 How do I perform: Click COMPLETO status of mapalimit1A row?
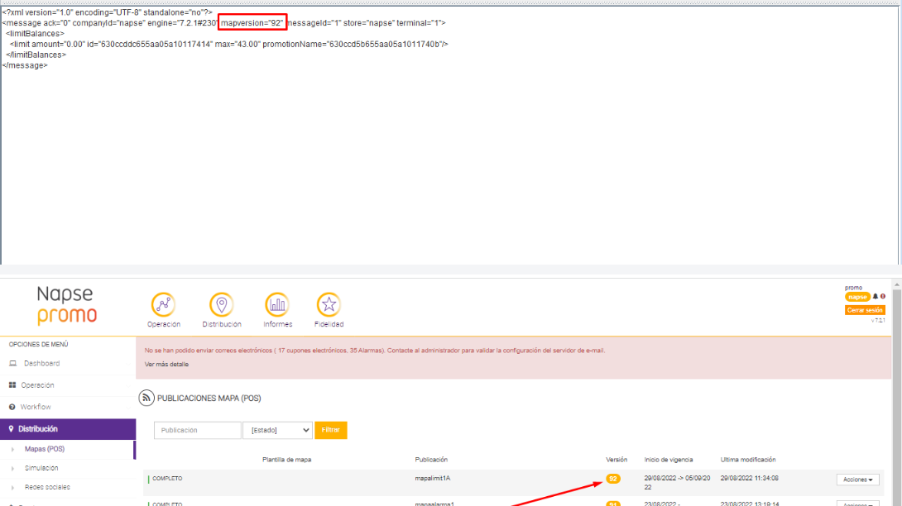167,479
